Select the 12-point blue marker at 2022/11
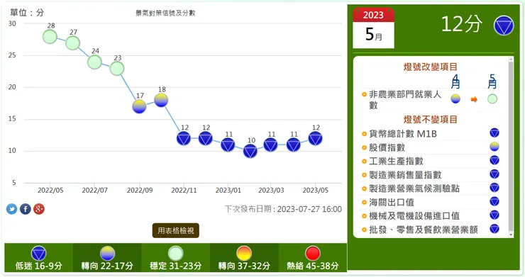525x277 pixels. (184, 138)
